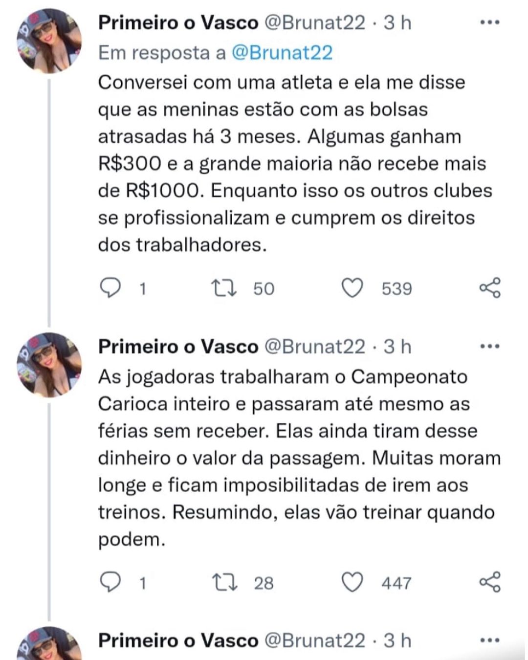Open more options on third tweet
The image size is (528, 660).
pos(490,640)
